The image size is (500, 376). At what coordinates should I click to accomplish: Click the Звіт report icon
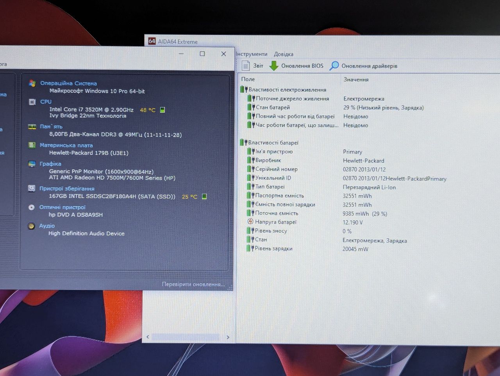click(x=246, y=66)
